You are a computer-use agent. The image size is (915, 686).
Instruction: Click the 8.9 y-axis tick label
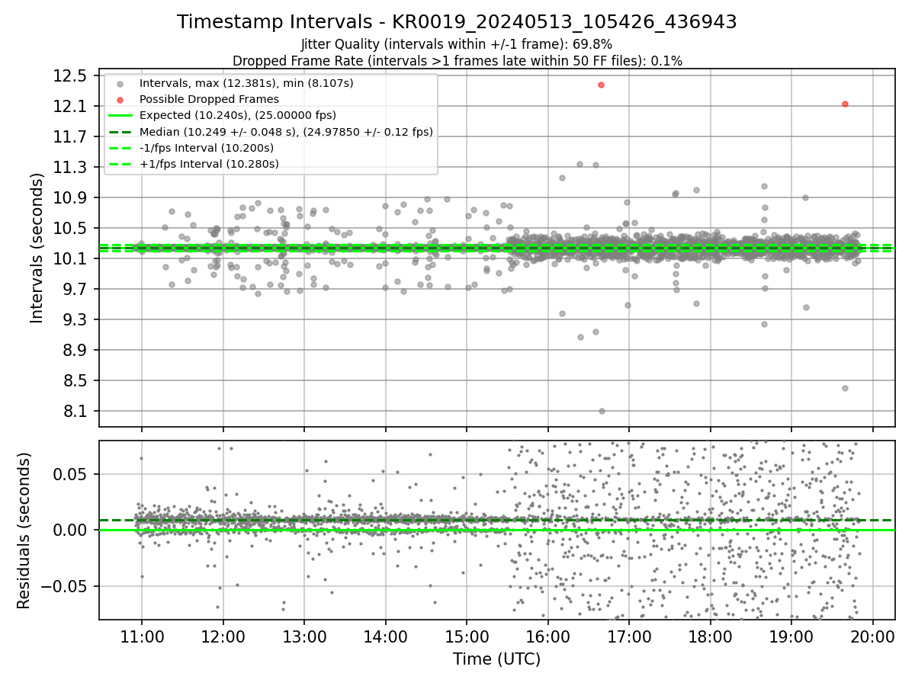coord(75,351)
